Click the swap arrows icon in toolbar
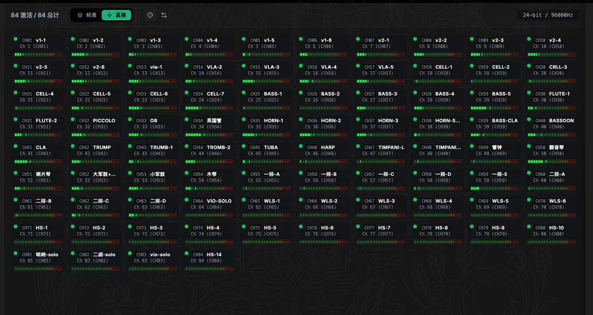The image size is (593, 315). click(164, 15)
